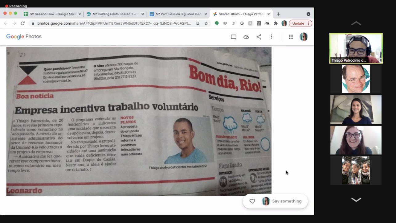Viewport: 396px width, 223px height.
Task: Bookmark this page with the star icon
Action: tap(206, 23)
